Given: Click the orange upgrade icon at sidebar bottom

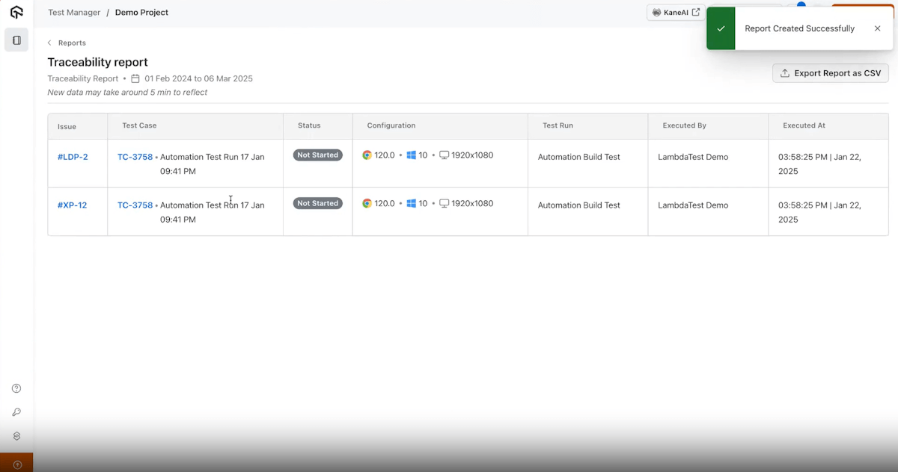Looking at the screenshot, I should tap(16, 465).
